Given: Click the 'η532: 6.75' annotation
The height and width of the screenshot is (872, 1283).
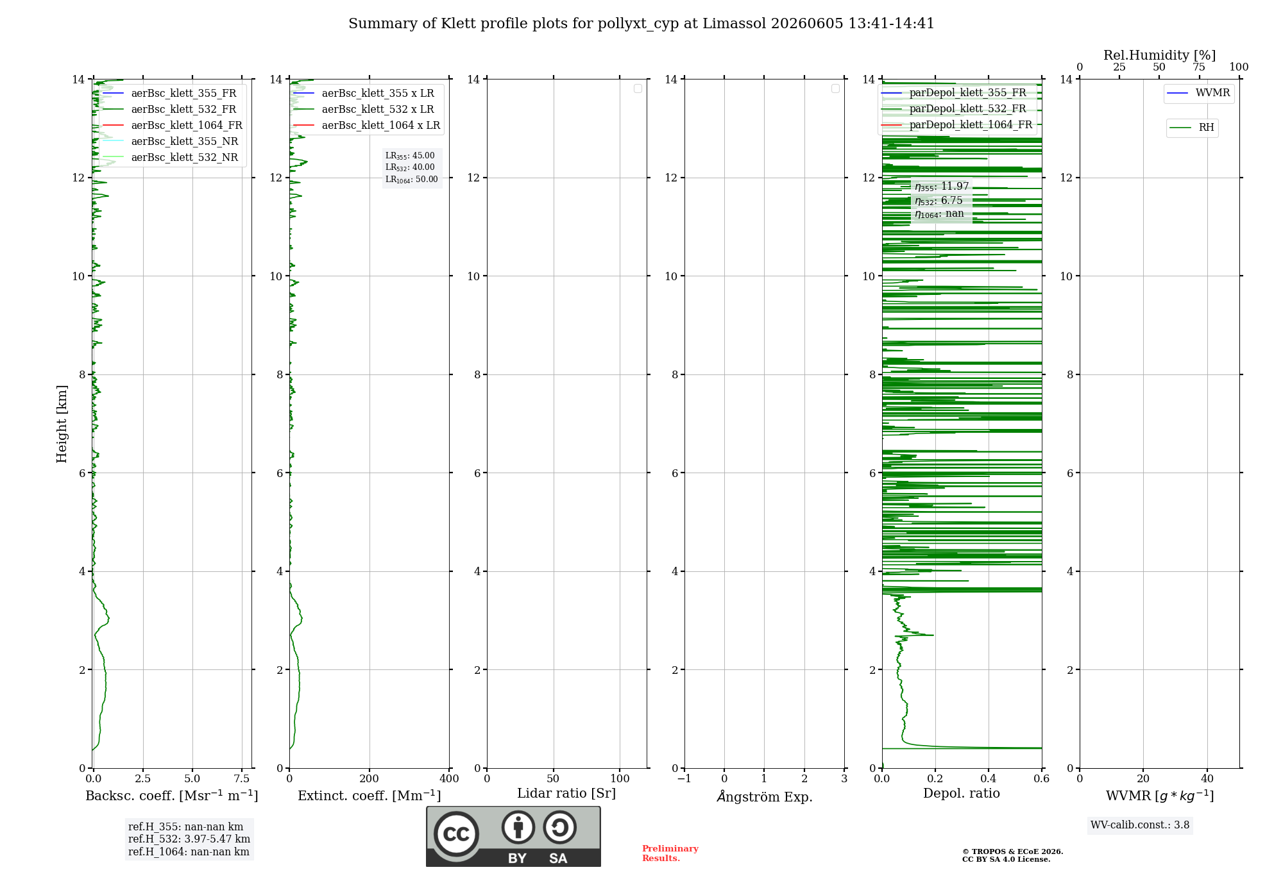Looking at the screenshot, I should click(939, 201).
